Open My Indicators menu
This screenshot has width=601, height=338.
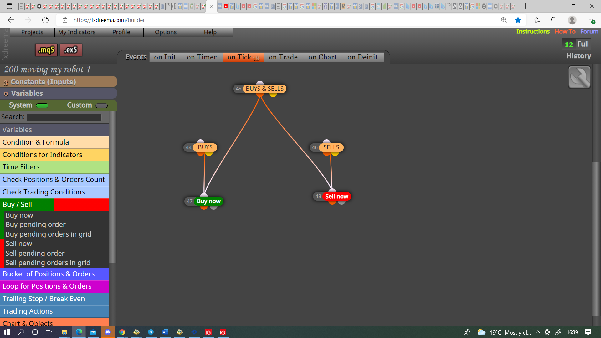tap(77, 32)
